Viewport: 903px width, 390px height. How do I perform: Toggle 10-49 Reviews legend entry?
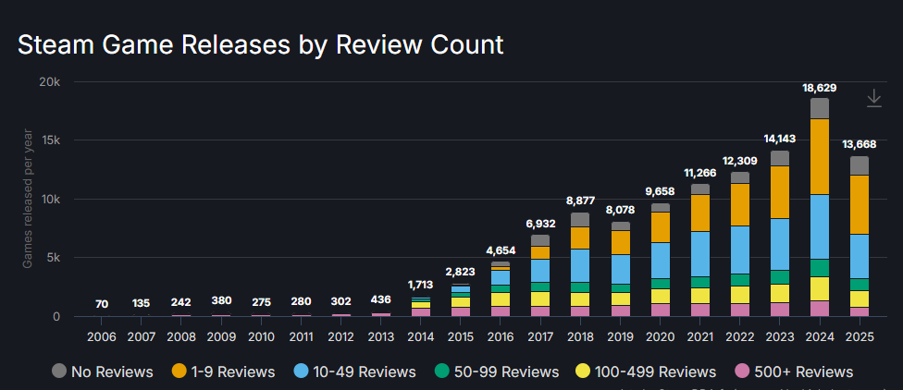pyautogui.click(x=356, y=372)
